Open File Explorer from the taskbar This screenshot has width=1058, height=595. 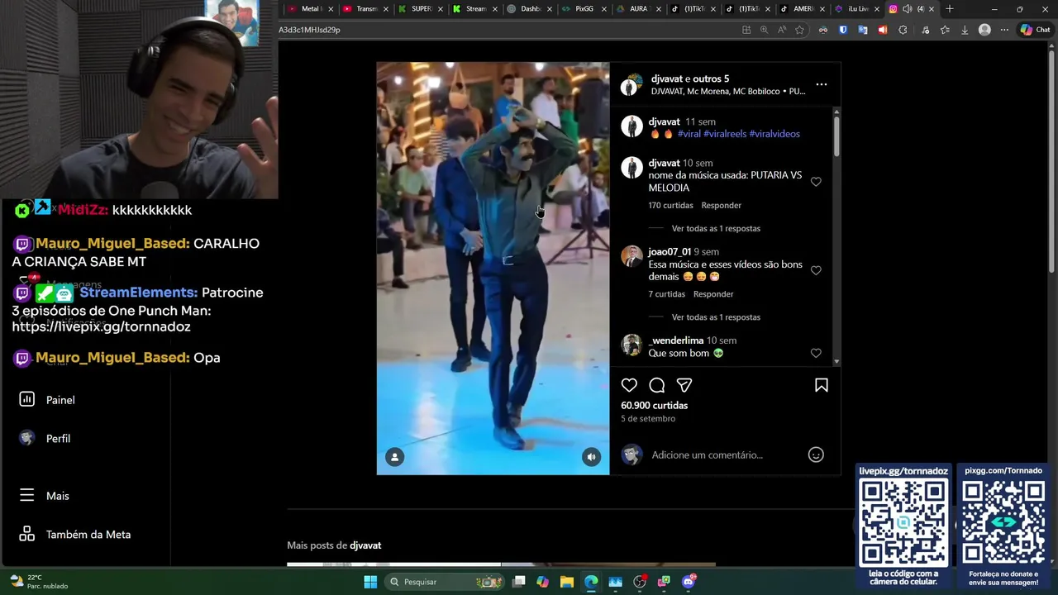click(x=567, y=582)
